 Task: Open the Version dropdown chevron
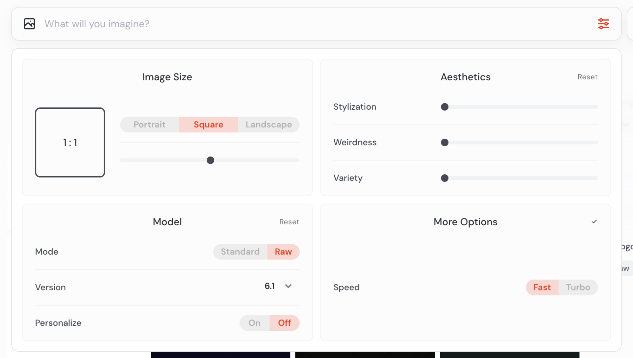(288, 286)
